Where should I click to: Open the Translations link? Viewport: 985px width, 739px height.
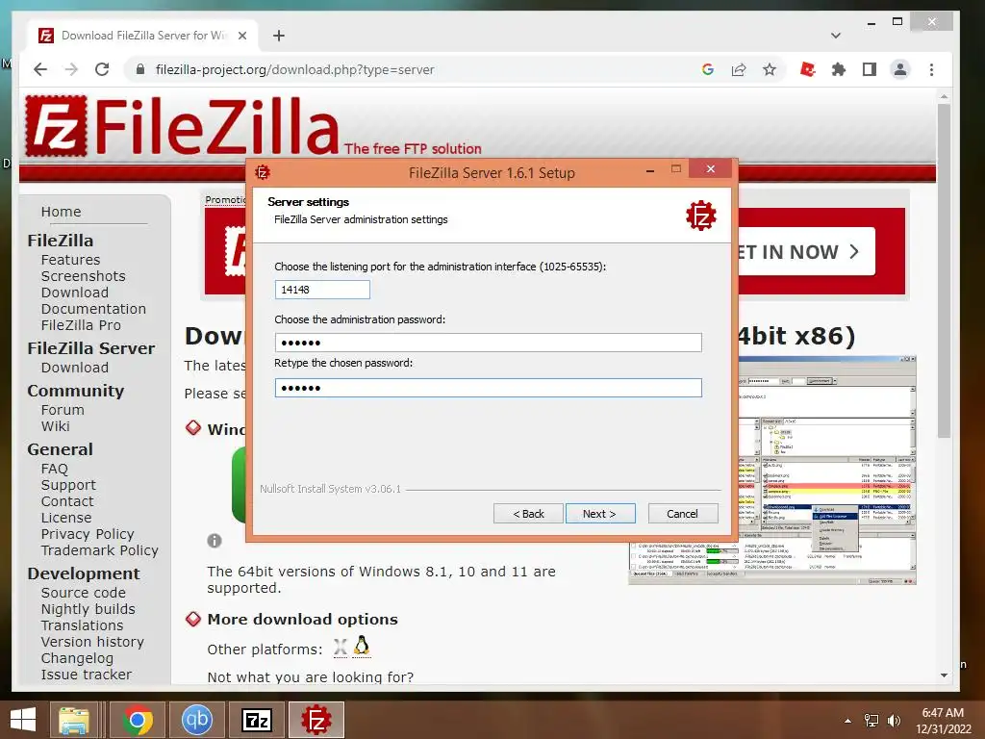82,625
